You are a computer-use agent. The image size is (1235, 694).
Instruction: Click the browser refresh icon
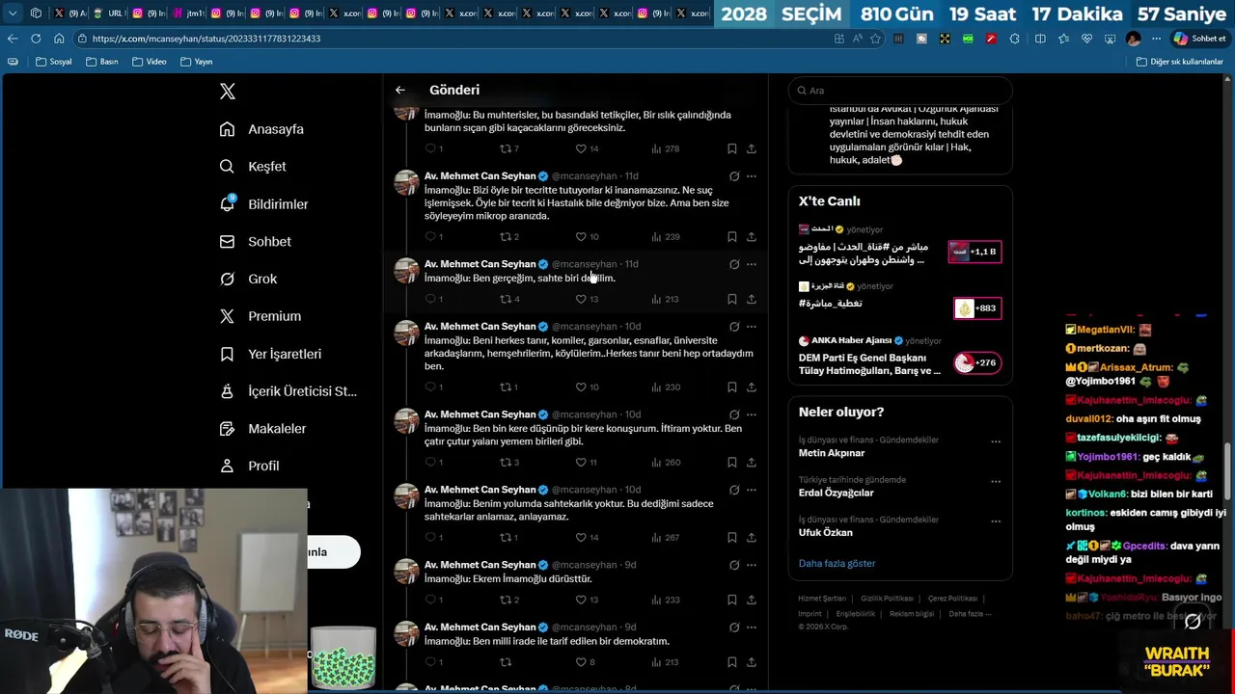point(36,39)
